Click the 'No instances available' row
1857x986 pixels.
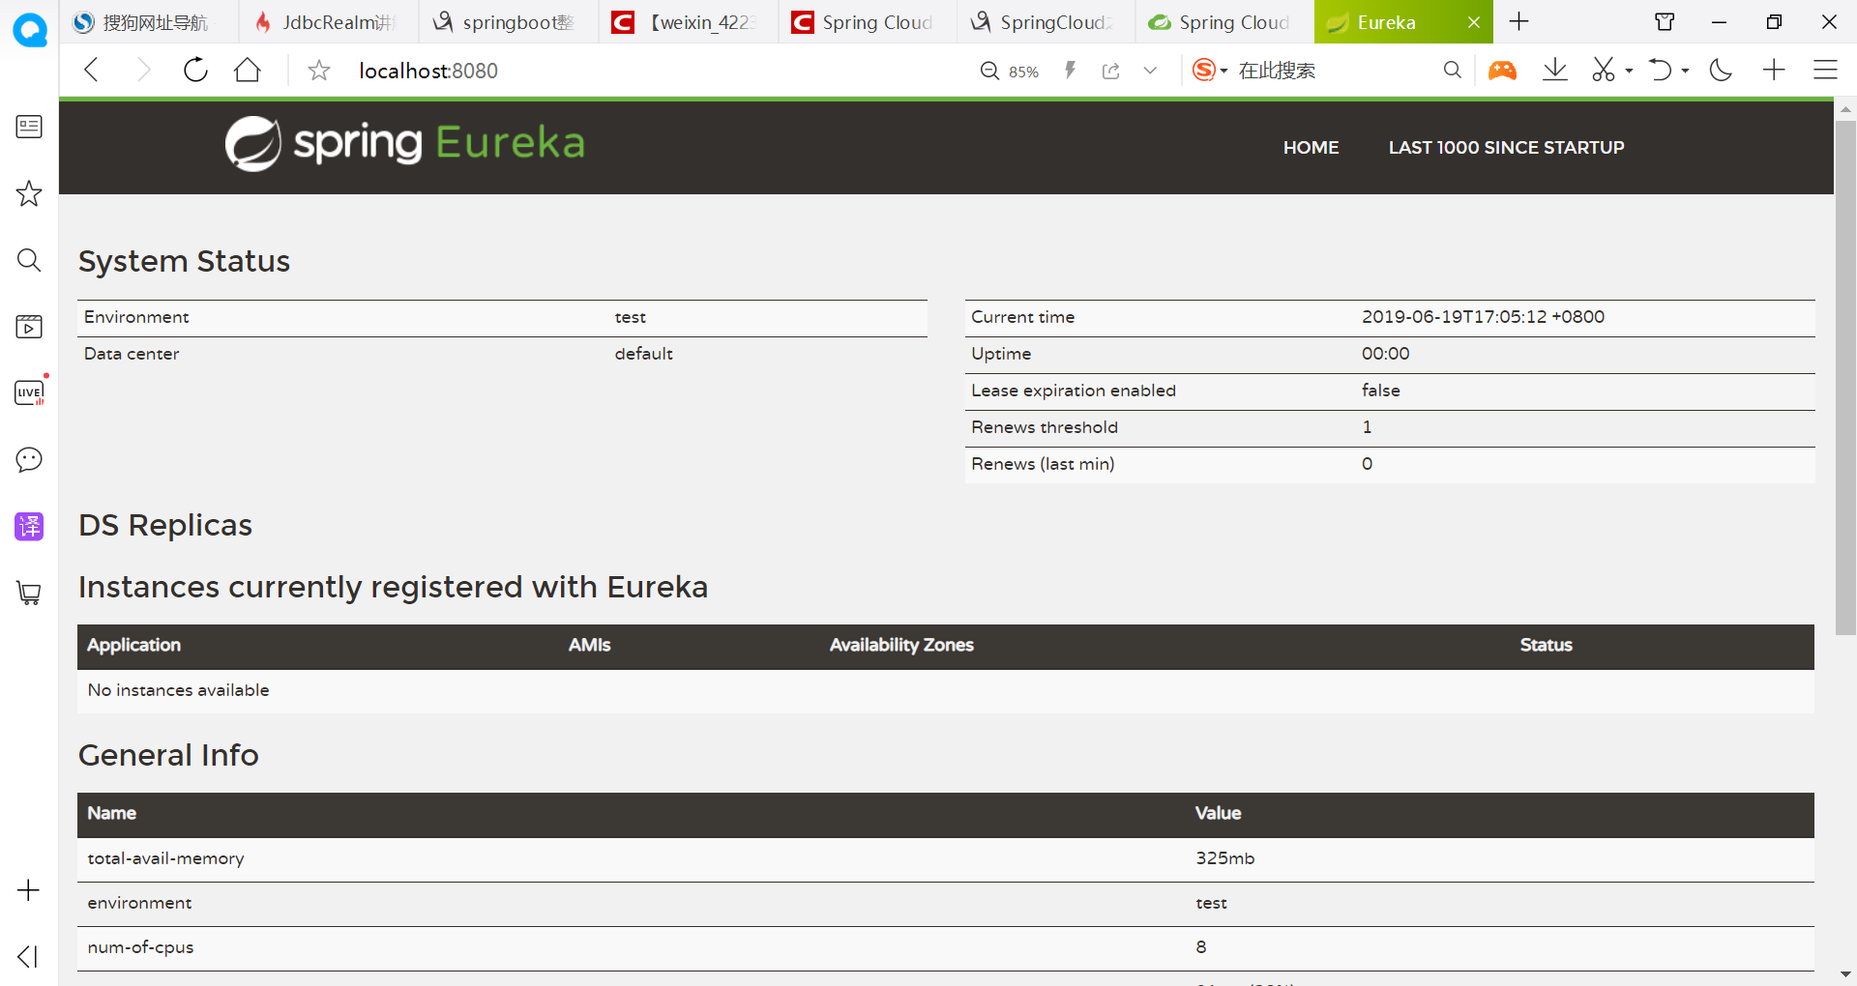(946, 690)
